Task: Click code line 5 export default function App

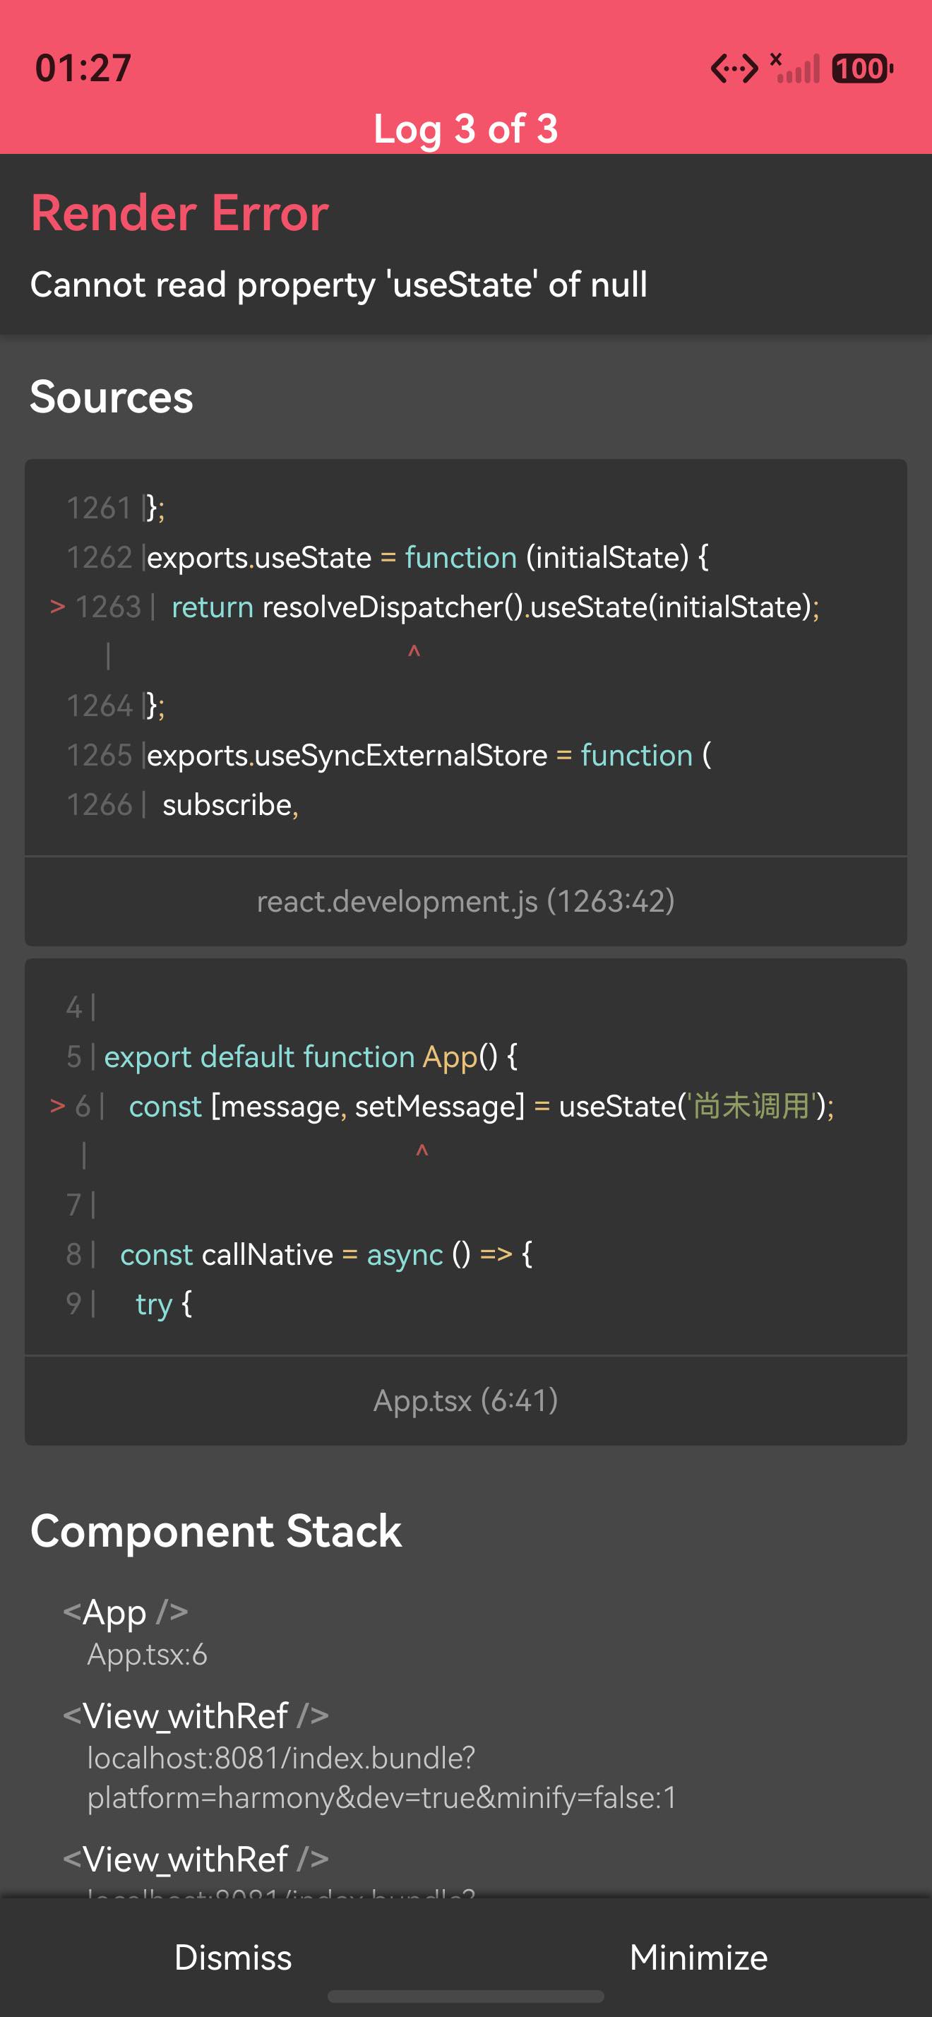Action: pos(292,1057)
